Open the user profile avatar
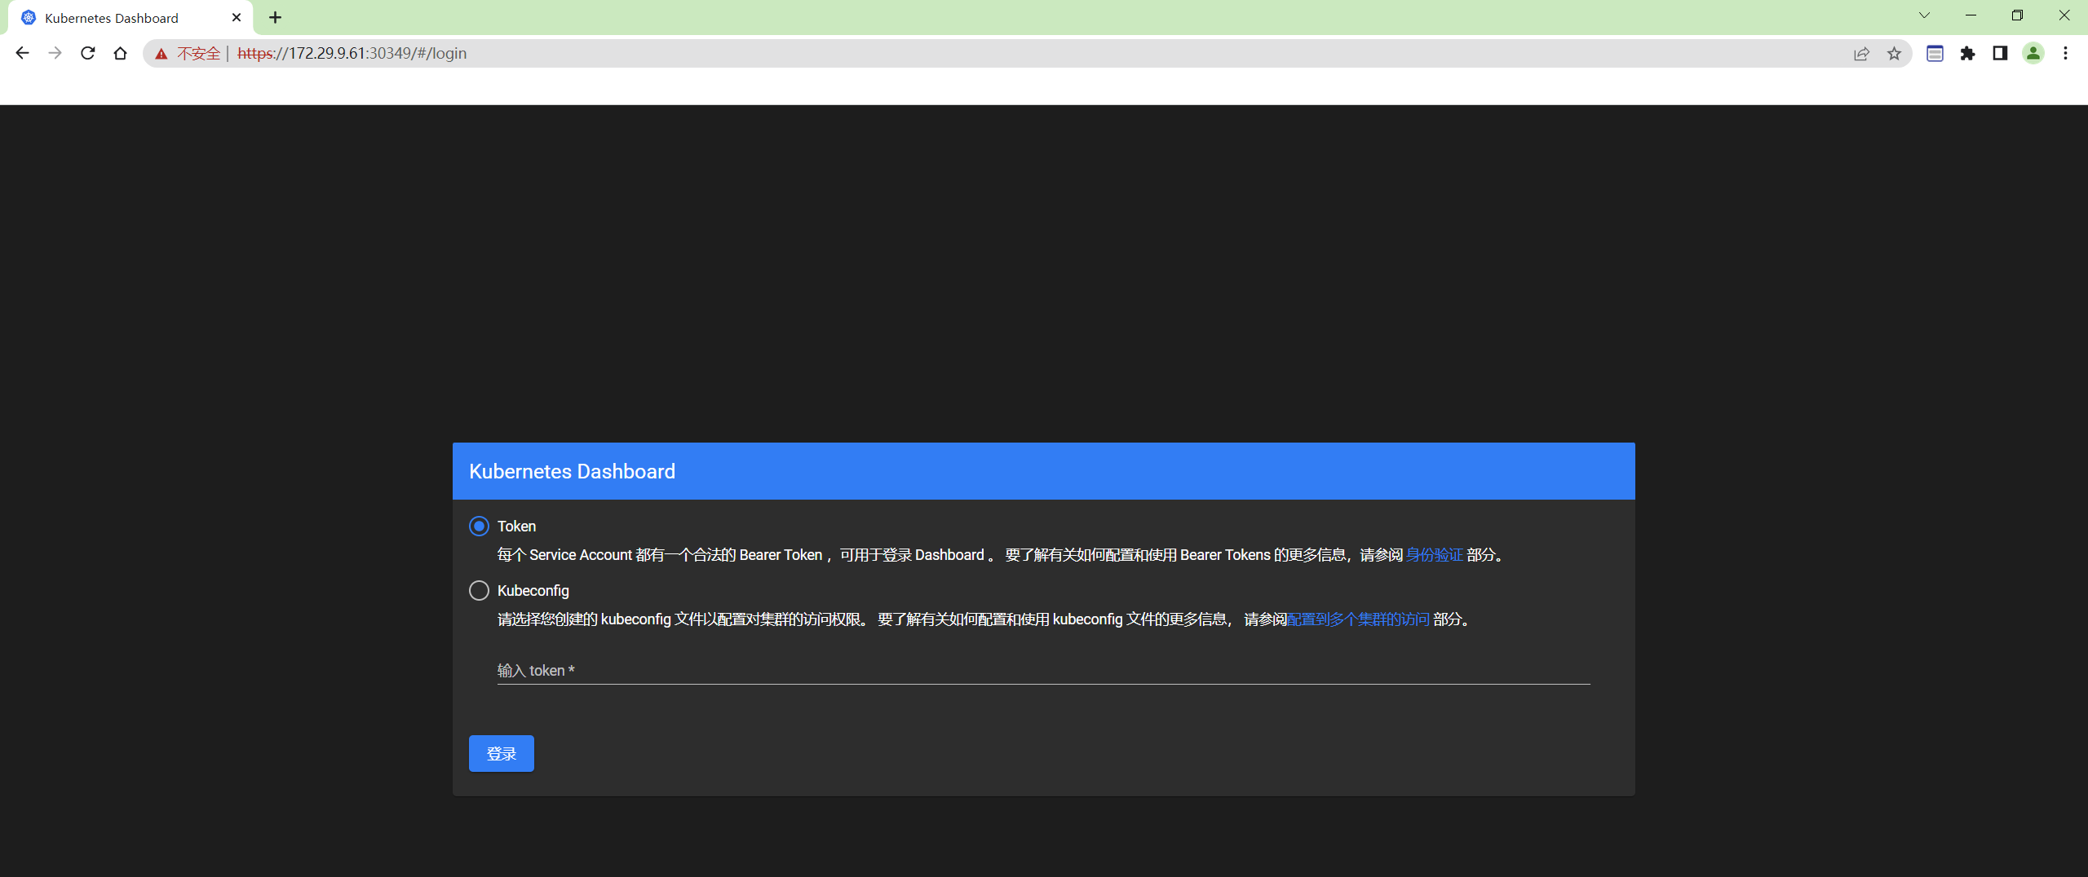 (x=2033, y=54)
